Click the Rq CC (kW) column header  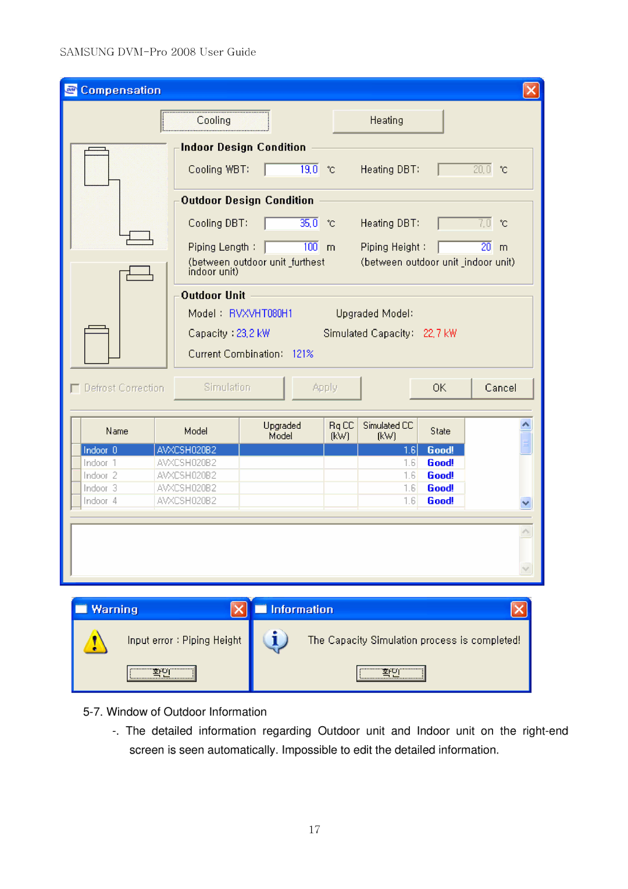(x=341, y=431)
